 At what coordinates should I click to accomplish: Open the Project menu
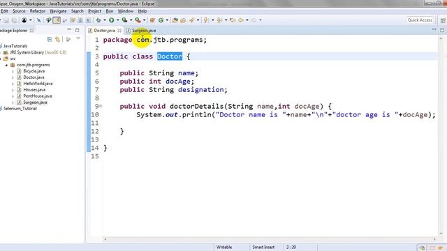coord(95,11)
